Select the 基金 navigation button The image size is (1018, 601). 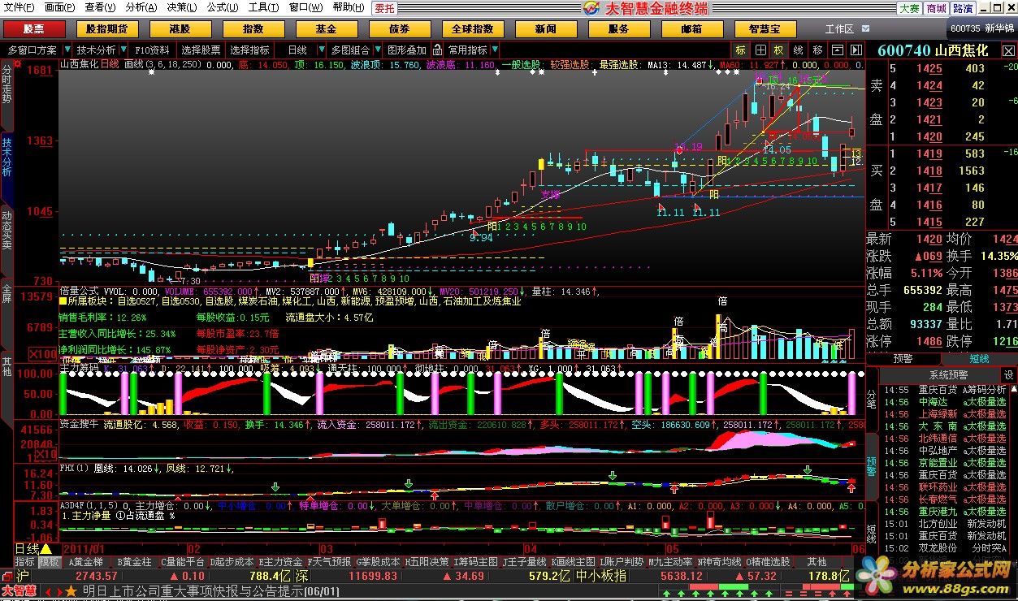326,28
